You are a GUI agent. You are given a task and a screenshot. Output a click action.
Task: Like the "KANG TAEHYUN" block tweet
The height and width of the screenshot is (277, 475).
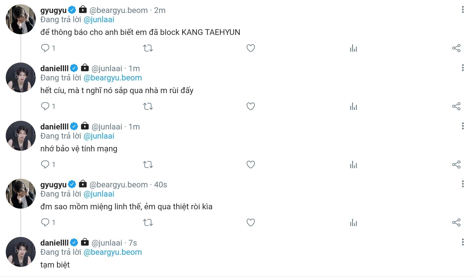[251, 48]
